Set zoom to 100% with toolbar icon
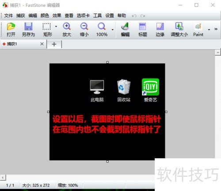 102,27
